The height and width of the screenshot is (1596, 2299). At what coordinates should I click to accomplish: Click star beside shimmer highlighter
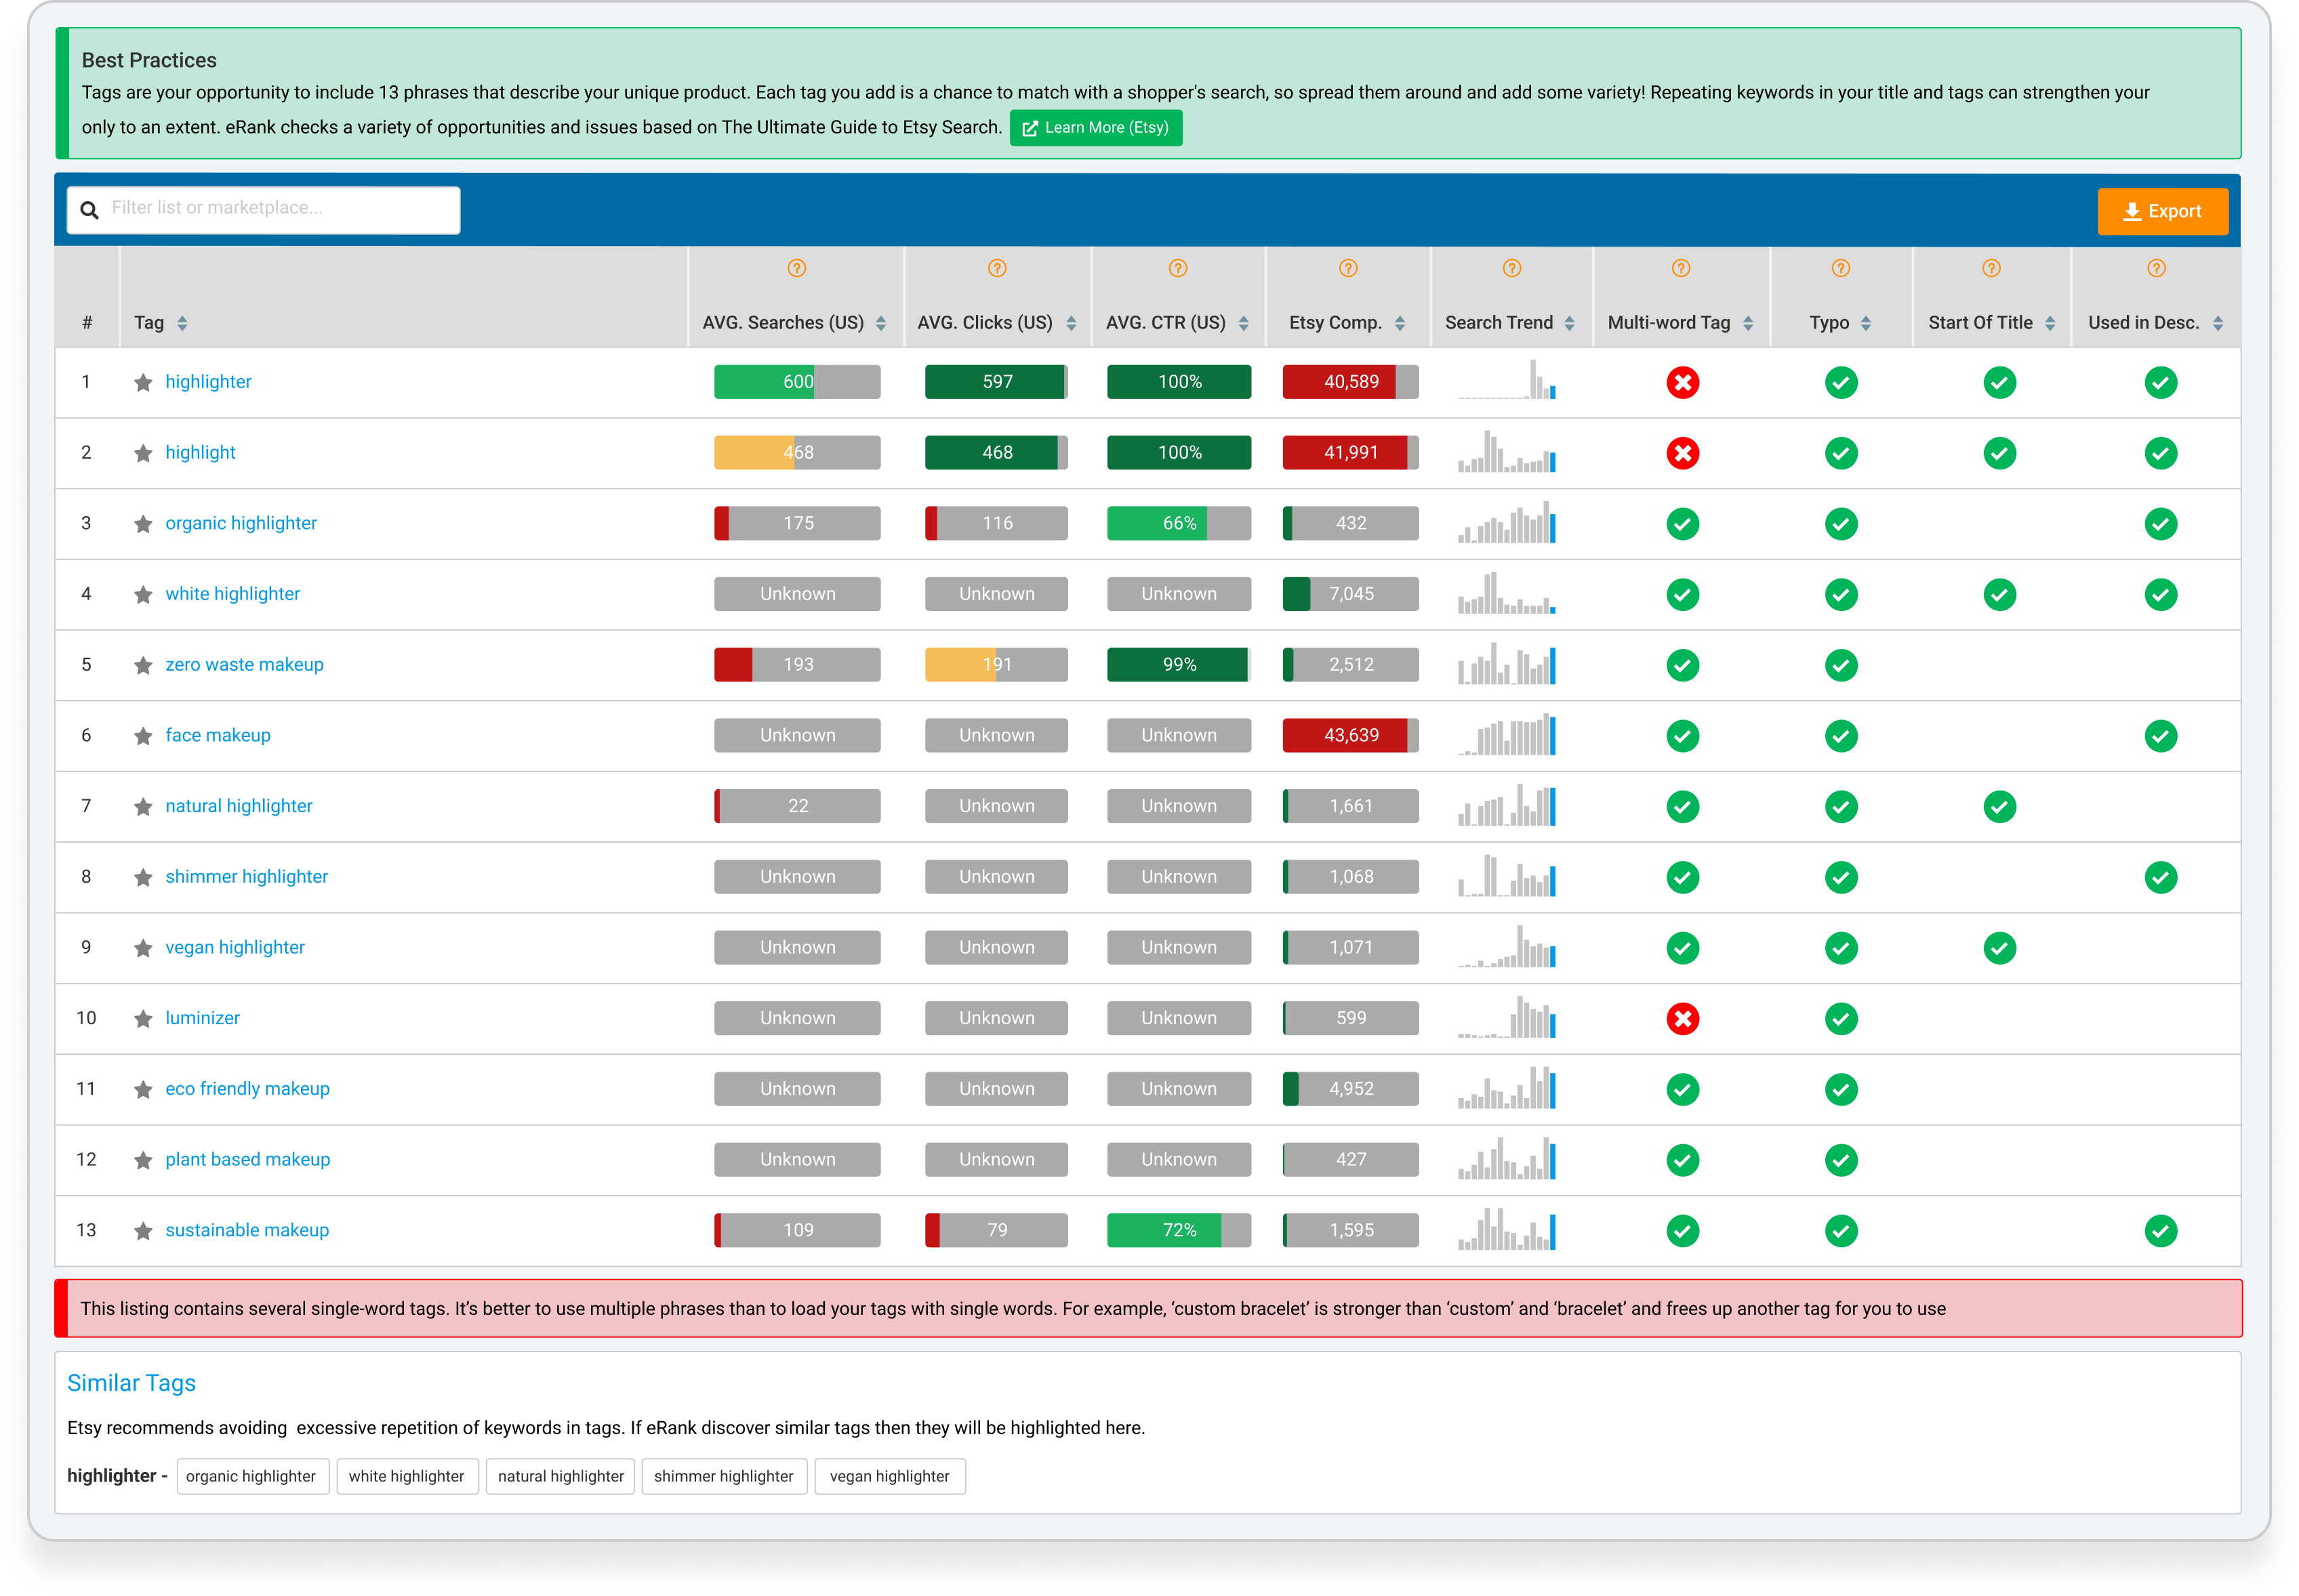click(143, 877)
